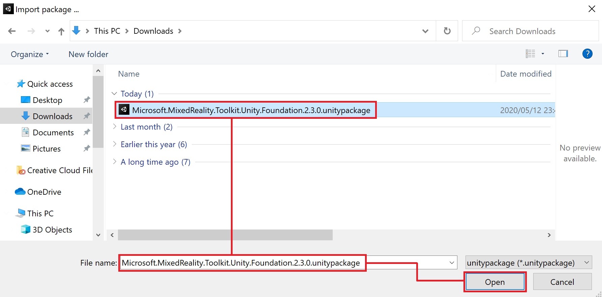Select OneDrive in the navigation pane
602x297 pixels.
(x=44, y=192)
